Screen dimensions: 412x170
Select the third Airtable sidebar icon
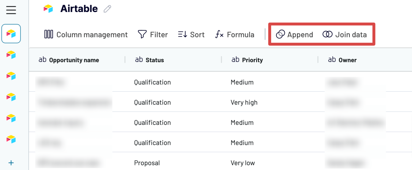point(11,76)
